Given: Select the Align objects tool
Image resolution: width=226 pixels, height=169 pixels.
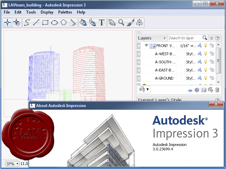Looking at the screenshot, I should point(139,22).
